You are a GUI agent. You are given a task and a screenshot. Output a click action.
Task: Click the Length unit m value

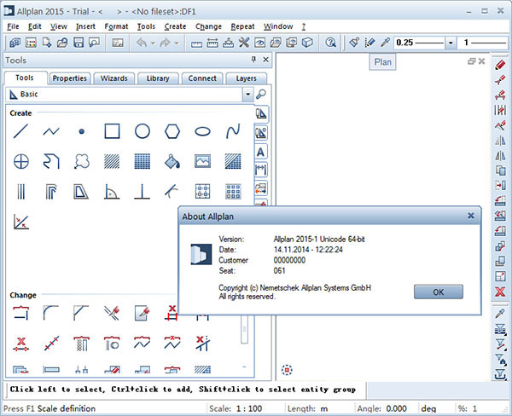[x=324, y=408]
